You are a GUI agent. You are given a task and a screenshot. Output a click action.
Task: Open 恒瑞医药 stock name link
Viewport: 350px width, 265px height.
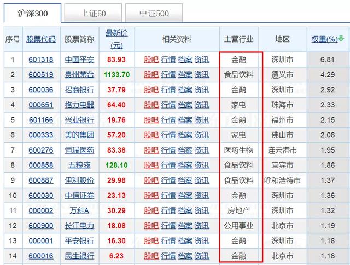click(79, 150)
